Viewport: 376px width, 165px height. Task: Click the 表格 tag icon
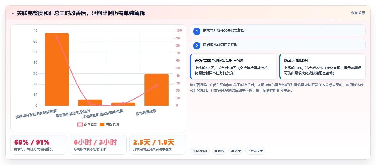(x=216, y=151)
